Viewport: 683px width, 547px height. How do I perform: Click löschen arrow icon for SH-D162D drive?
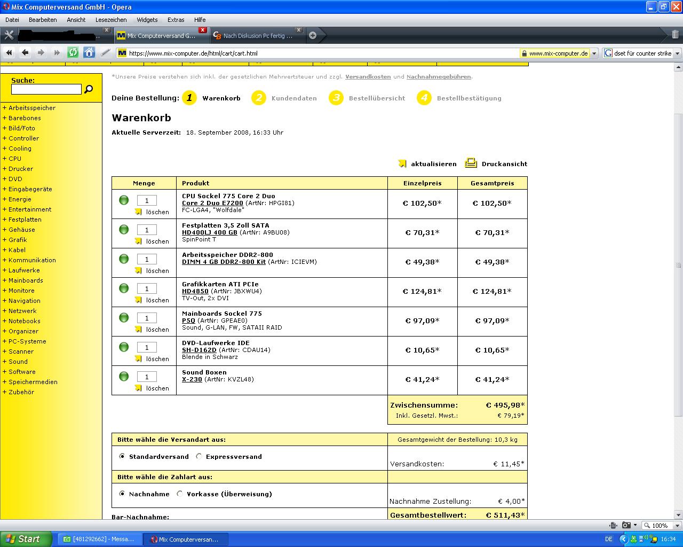point(139,358)
